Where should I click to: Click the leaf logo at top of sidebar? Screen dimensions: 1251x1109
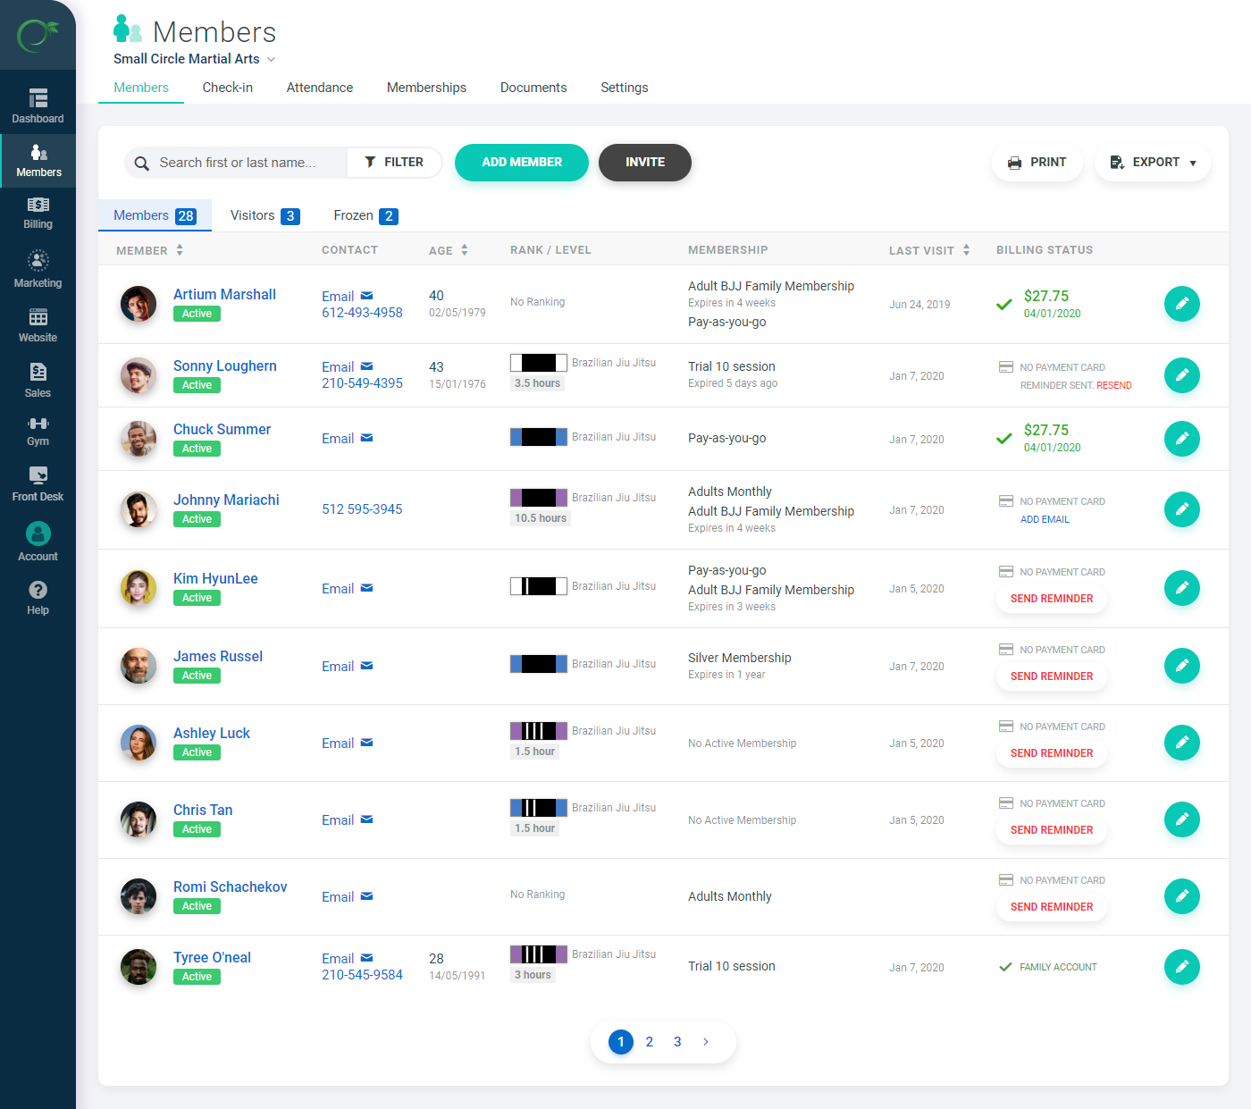(x=38, y=35)
